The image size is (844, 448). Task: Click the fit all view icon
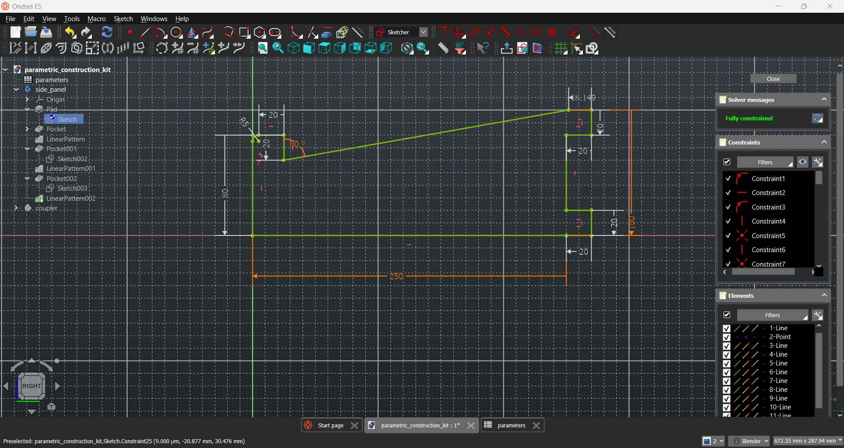point(262,48)
